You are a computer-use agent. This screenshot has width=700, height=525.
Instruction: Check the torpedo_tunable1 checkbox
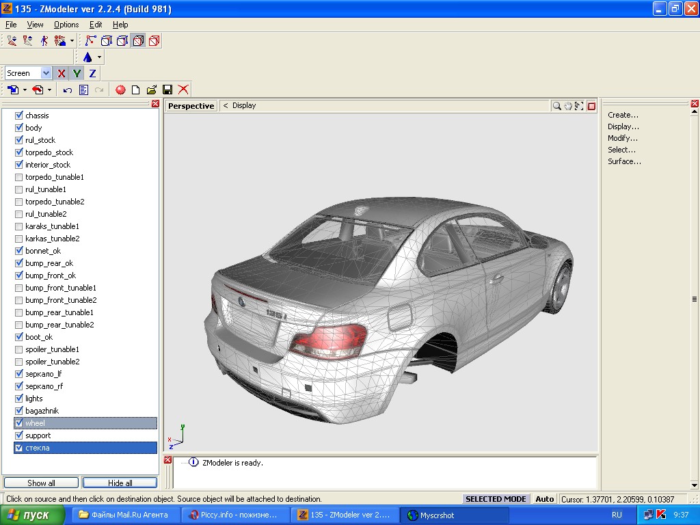18,177
